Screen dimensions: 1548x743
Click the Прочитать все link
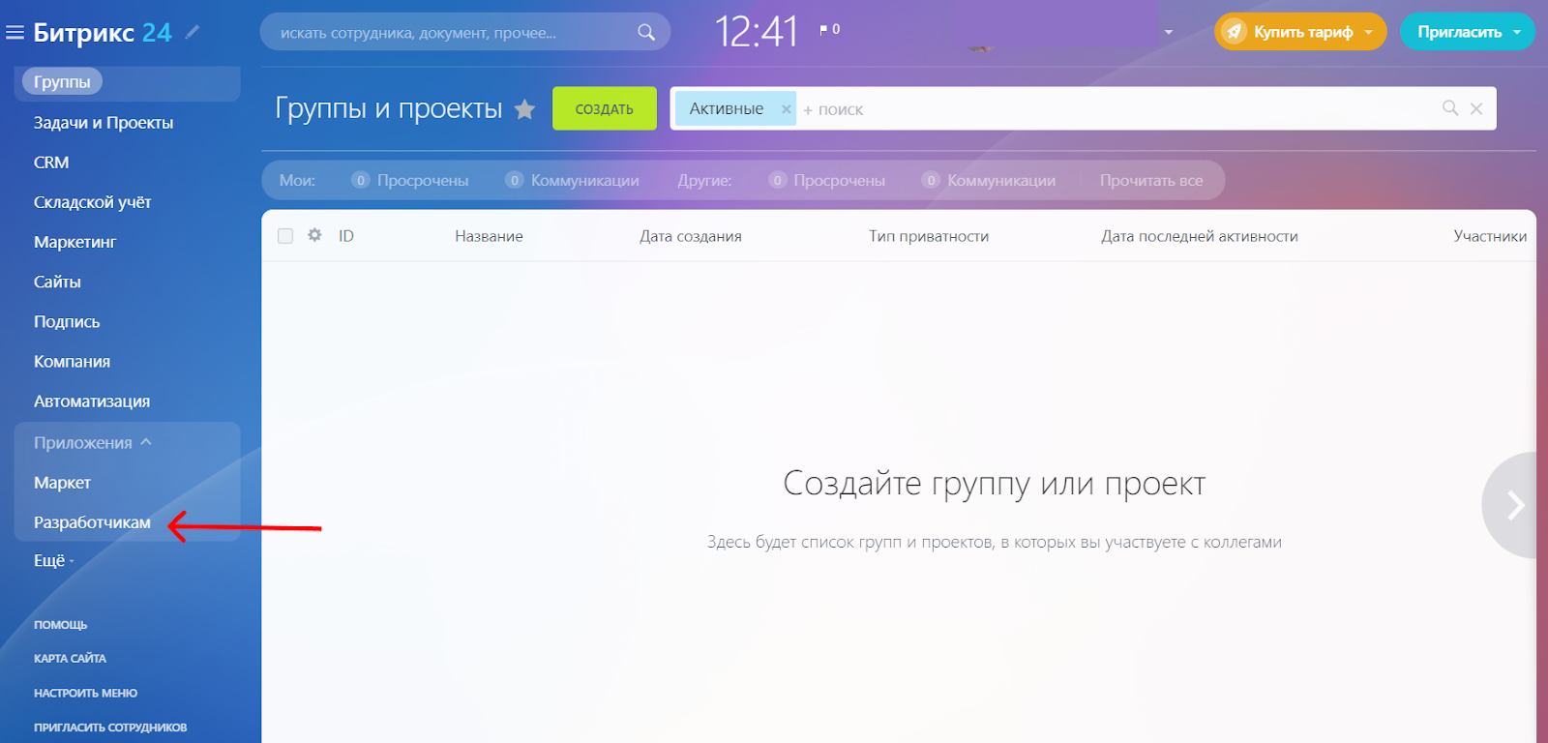tap(1151, 180)
